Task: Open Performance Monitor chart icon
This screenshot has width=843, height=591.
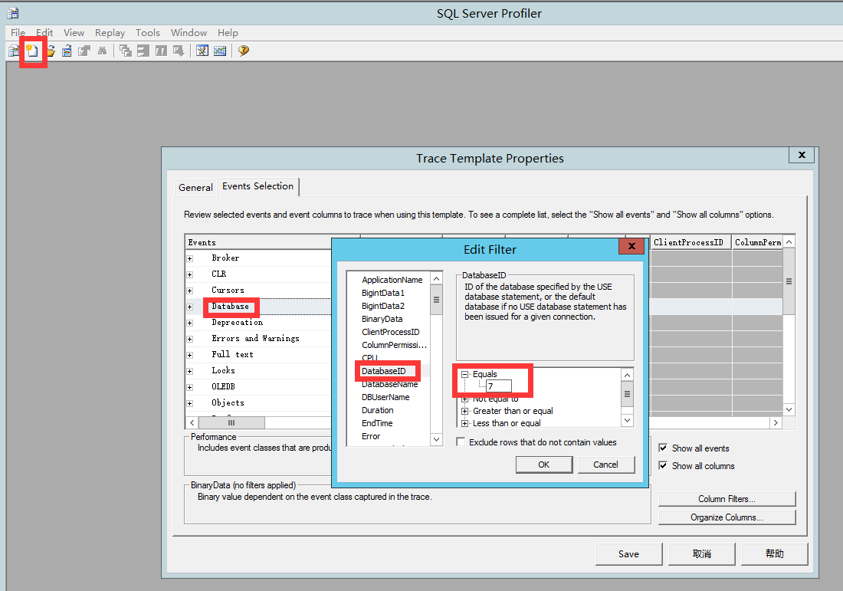Action: 220,51
